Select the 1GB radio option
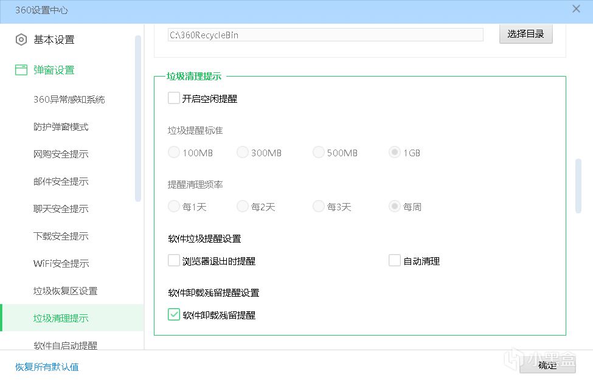The width and height of the screenshot is (593, 380). pyautogui.click(x=395, y=152)
